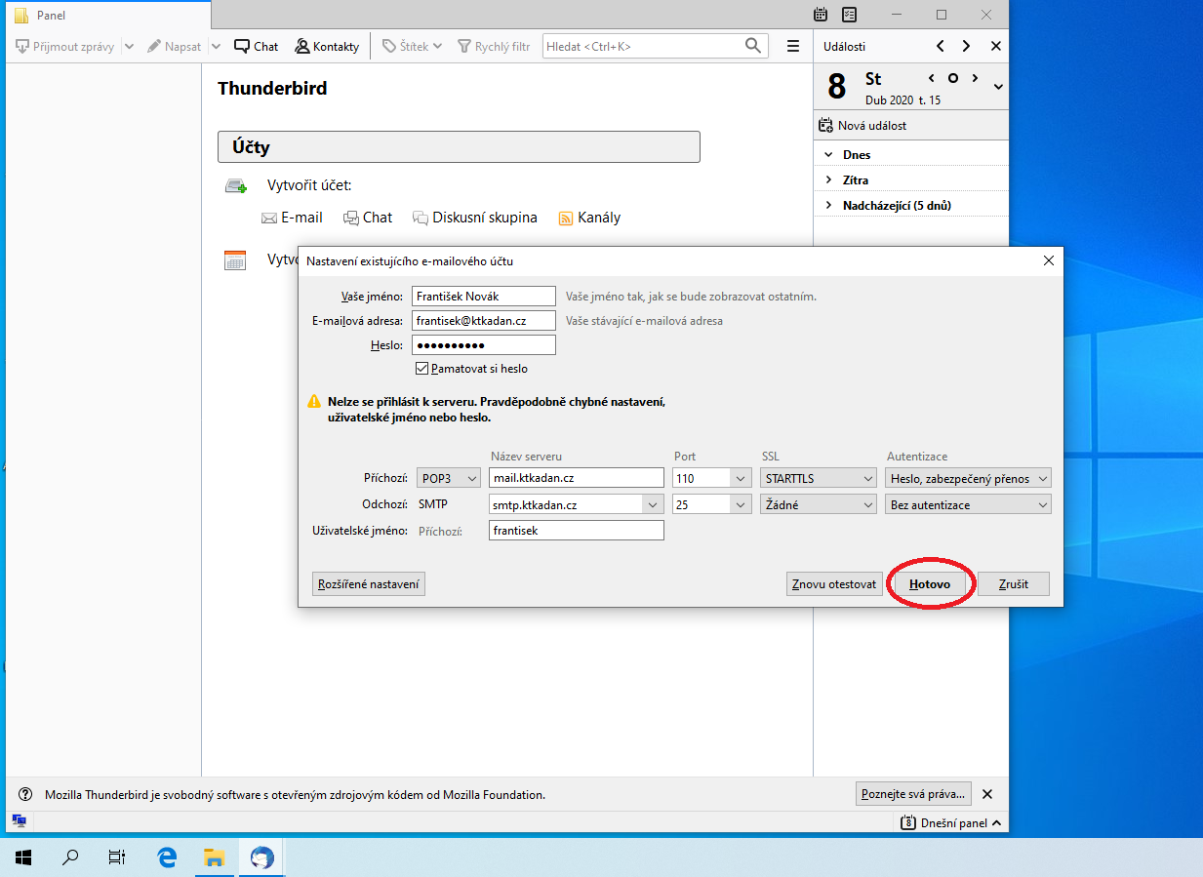Open the dropdown arrow beside Napsat
This screenshot has height=877, width=1203.
pos(216,46)
